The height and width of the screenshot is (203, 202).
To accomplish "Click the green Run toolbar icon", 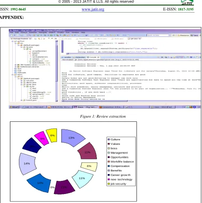I will (51, 35).
